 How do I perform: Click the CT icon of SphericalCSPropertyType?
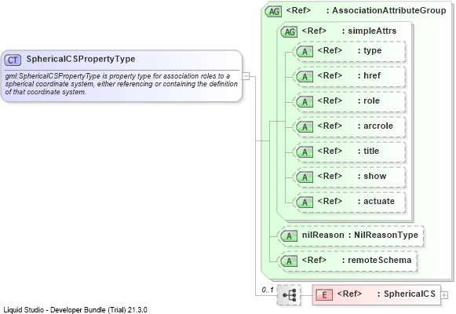[x=13, y=60]
